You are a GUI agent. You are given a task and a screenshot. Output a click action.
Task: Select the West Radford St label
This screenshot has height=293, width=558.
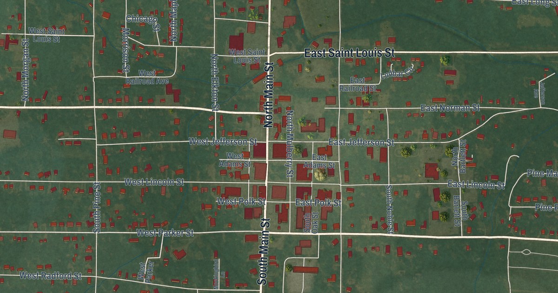51,276
